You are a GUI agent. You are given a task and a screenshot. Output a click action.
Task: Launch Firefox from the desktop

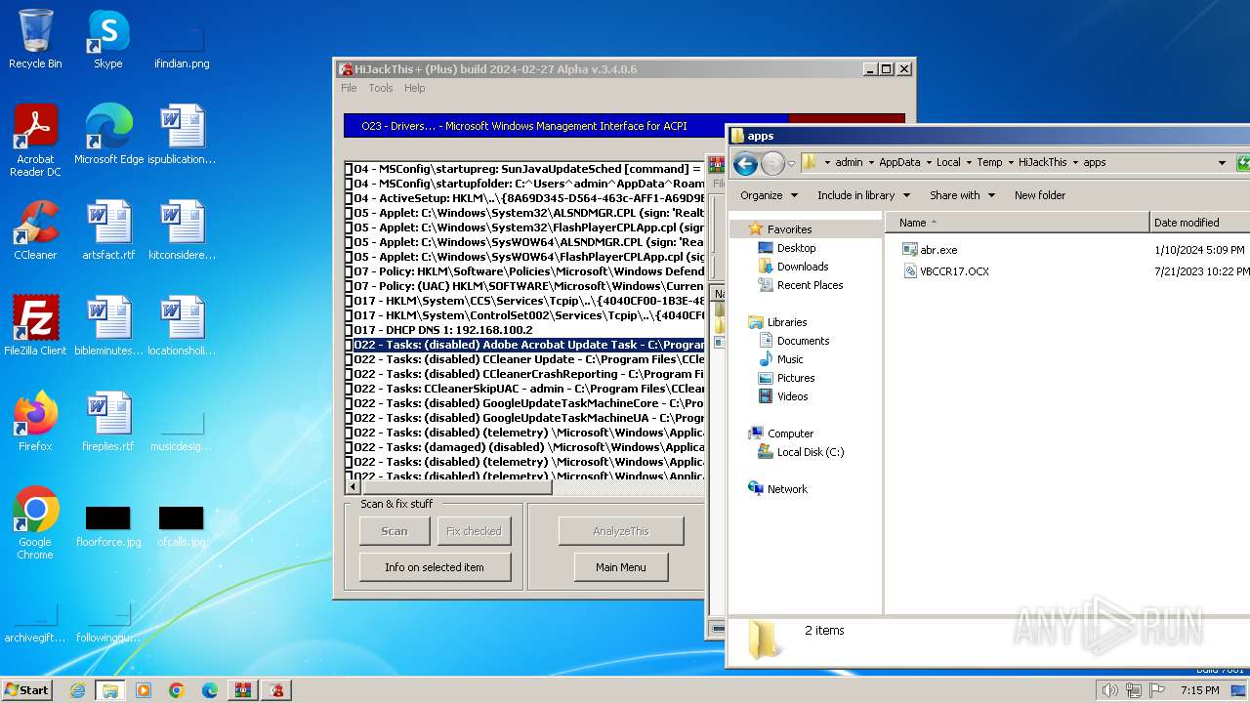tap(35, 422)
